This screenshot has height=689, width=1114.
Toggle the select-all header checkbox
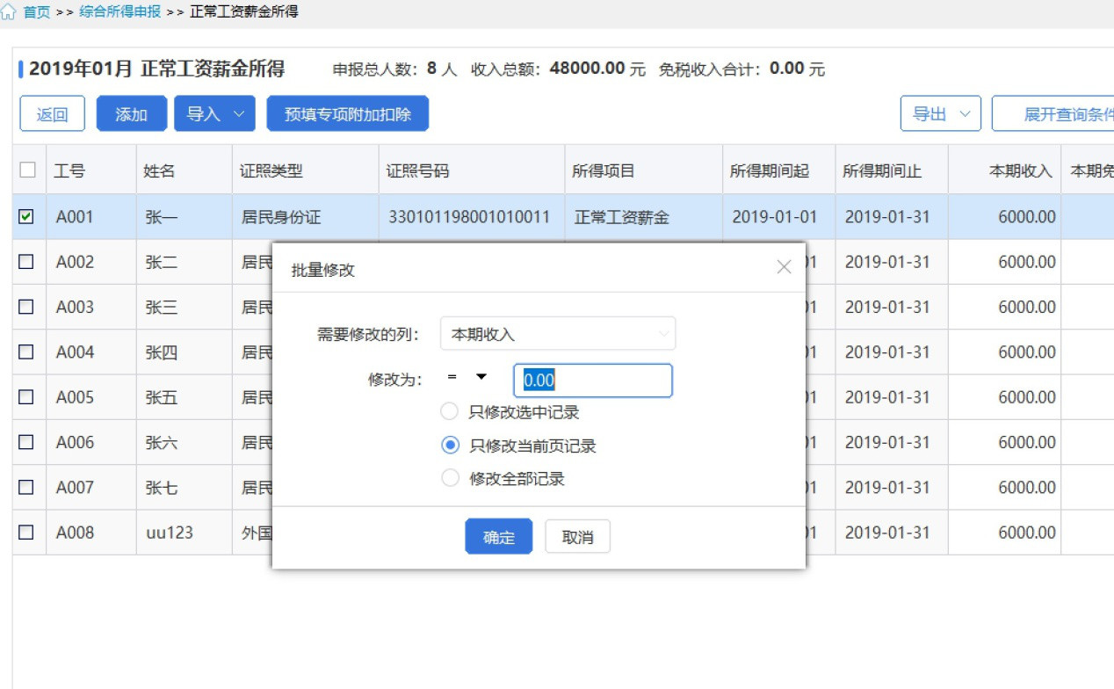pos(27,170)
